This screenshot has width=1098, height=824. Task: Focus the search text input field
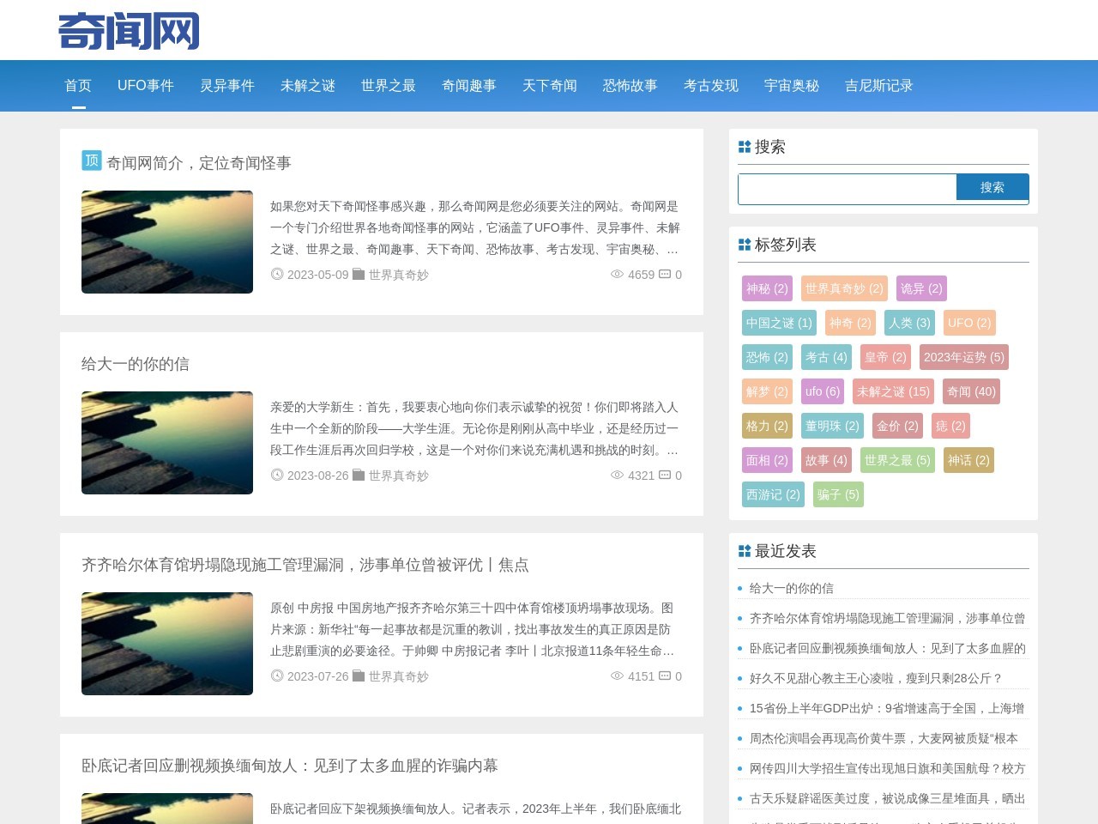pos(848,188)
